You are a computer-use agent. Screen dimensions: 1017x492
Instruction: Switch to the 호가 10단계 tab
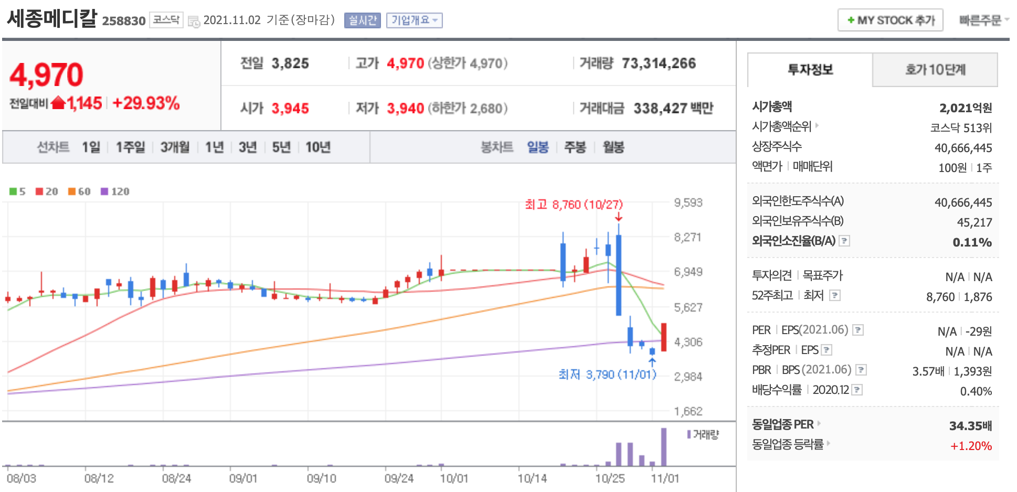click(935, 70)
